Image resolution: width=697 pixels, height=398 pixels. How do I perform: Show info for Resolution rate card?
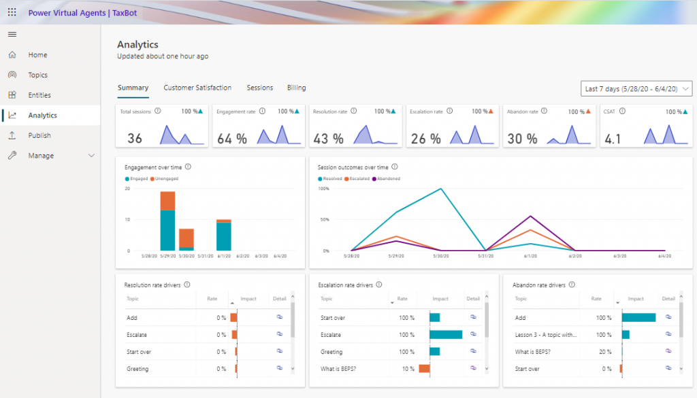354,111
